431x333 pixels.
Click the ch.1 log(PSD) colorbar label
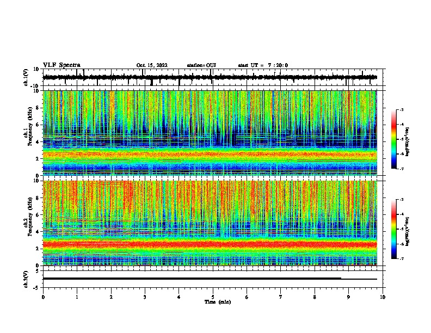pyautogui.click(x=407, y=142)
